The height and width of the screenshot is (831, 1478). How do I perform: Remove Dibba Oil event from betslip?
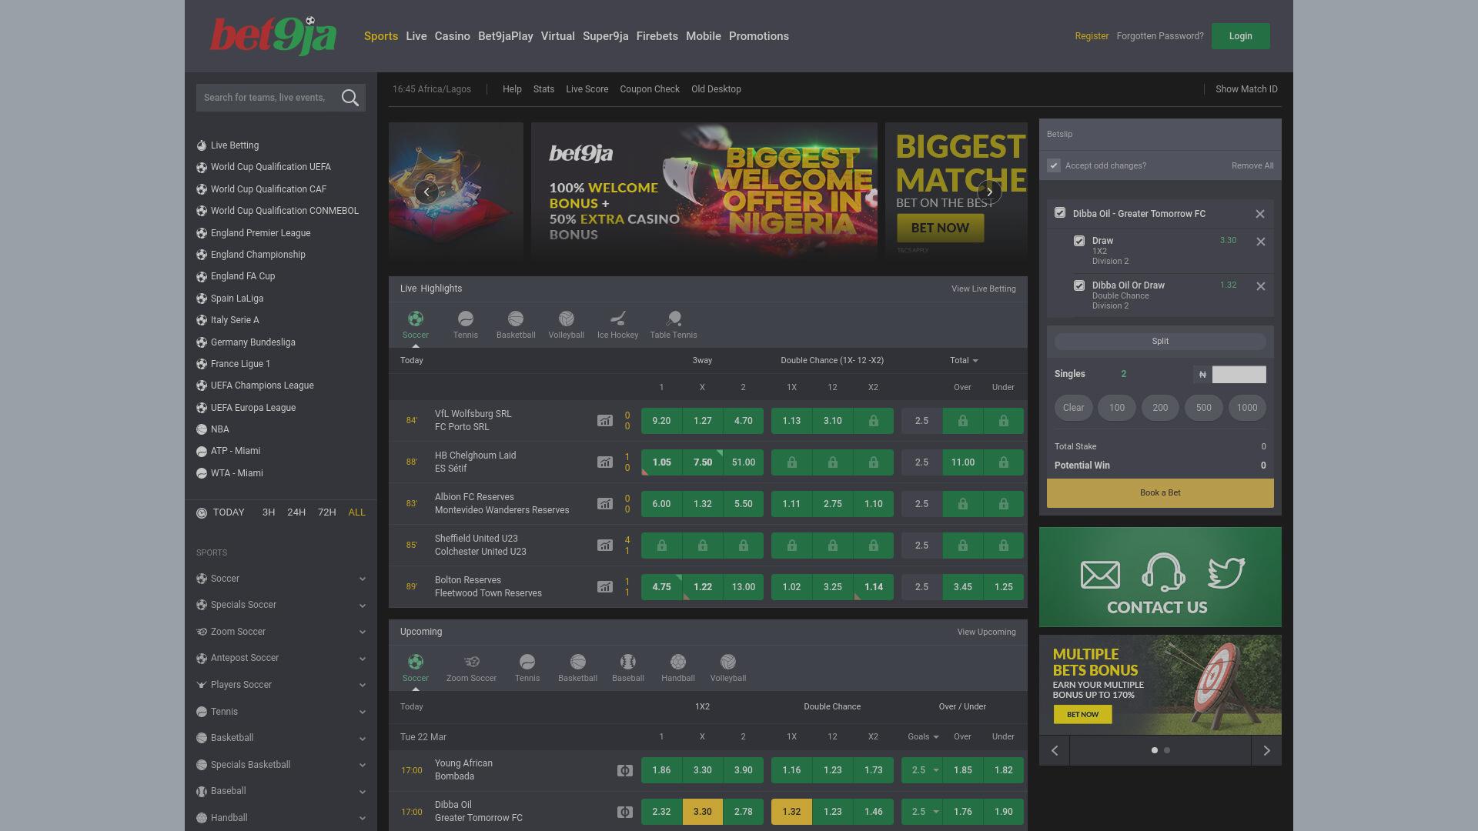coord(1260,214)
